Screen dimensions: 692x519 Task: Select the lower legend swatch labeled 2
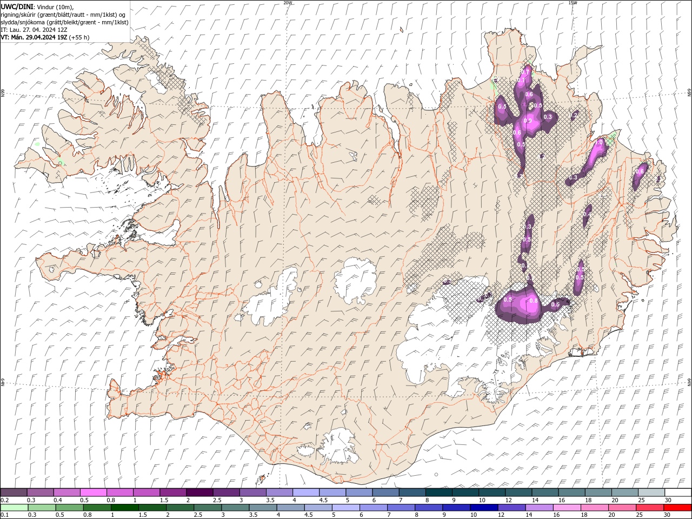tap(179, 508)
